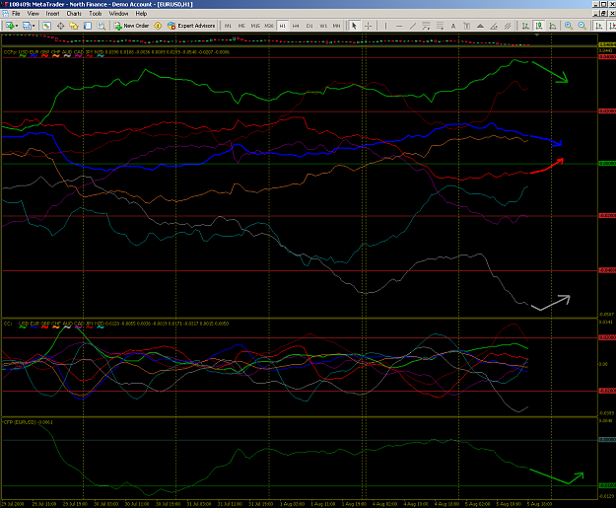Select the Text Label tool

[467, 26]
